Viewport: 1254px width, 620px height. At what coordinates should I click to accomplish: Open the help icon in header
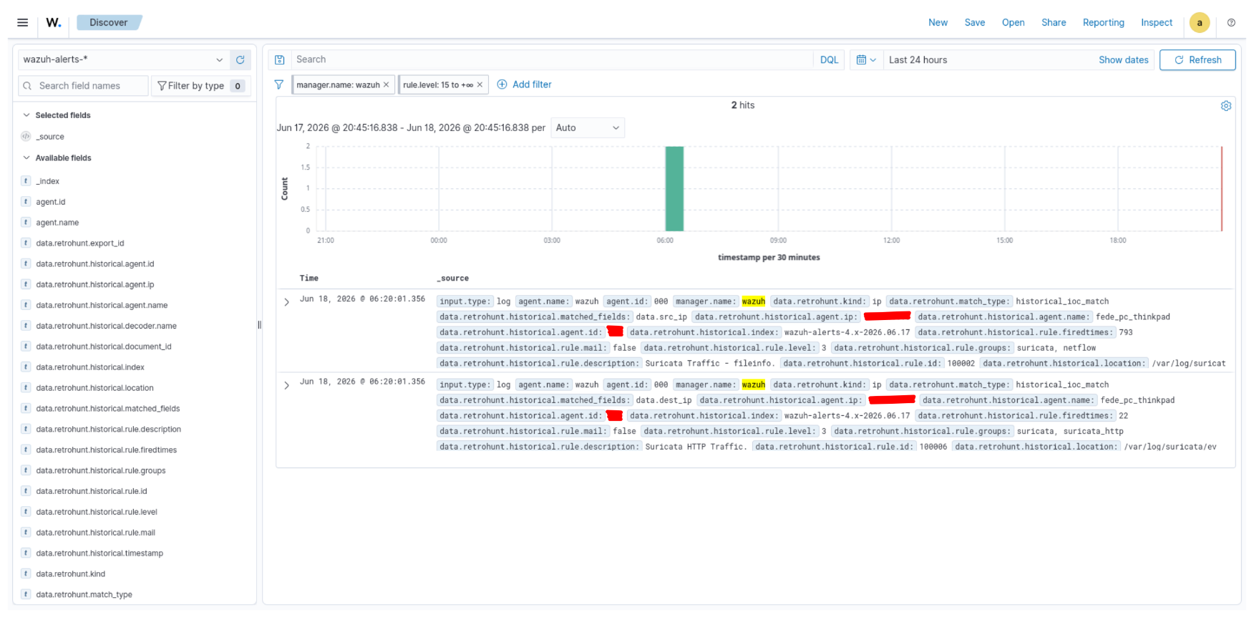pos(1231,23)
